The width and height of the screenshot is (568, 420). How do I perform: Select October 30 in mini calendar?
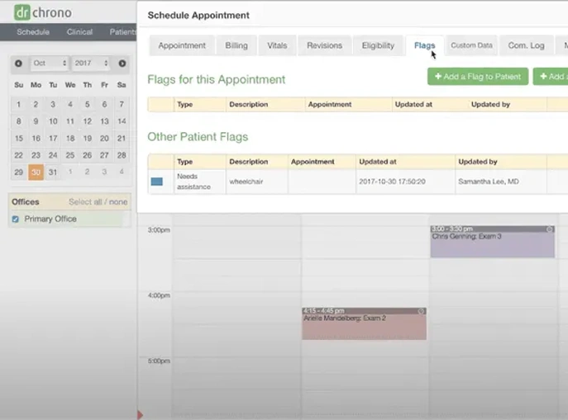click(x=36, y=172)
